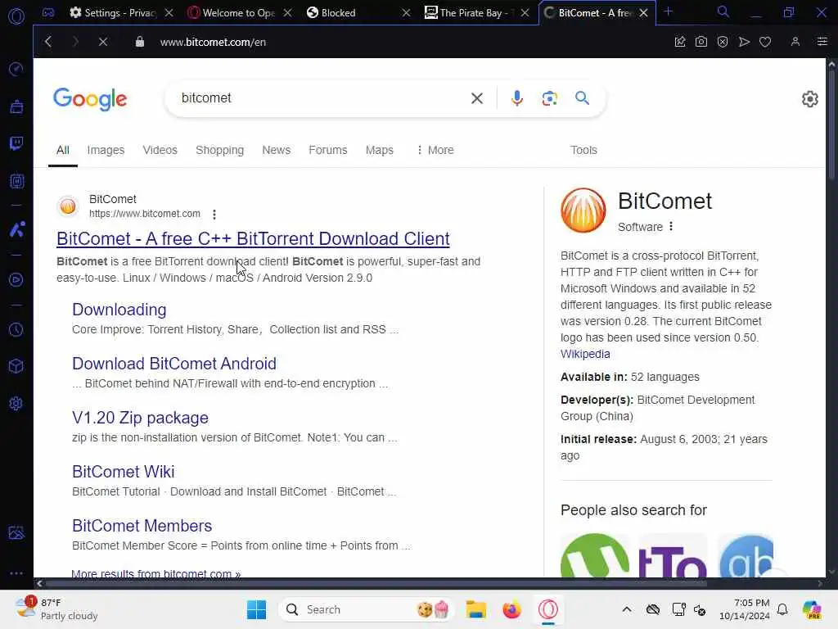
Task: Open the sidebar three-dots more menu
Action: [16, 572]
